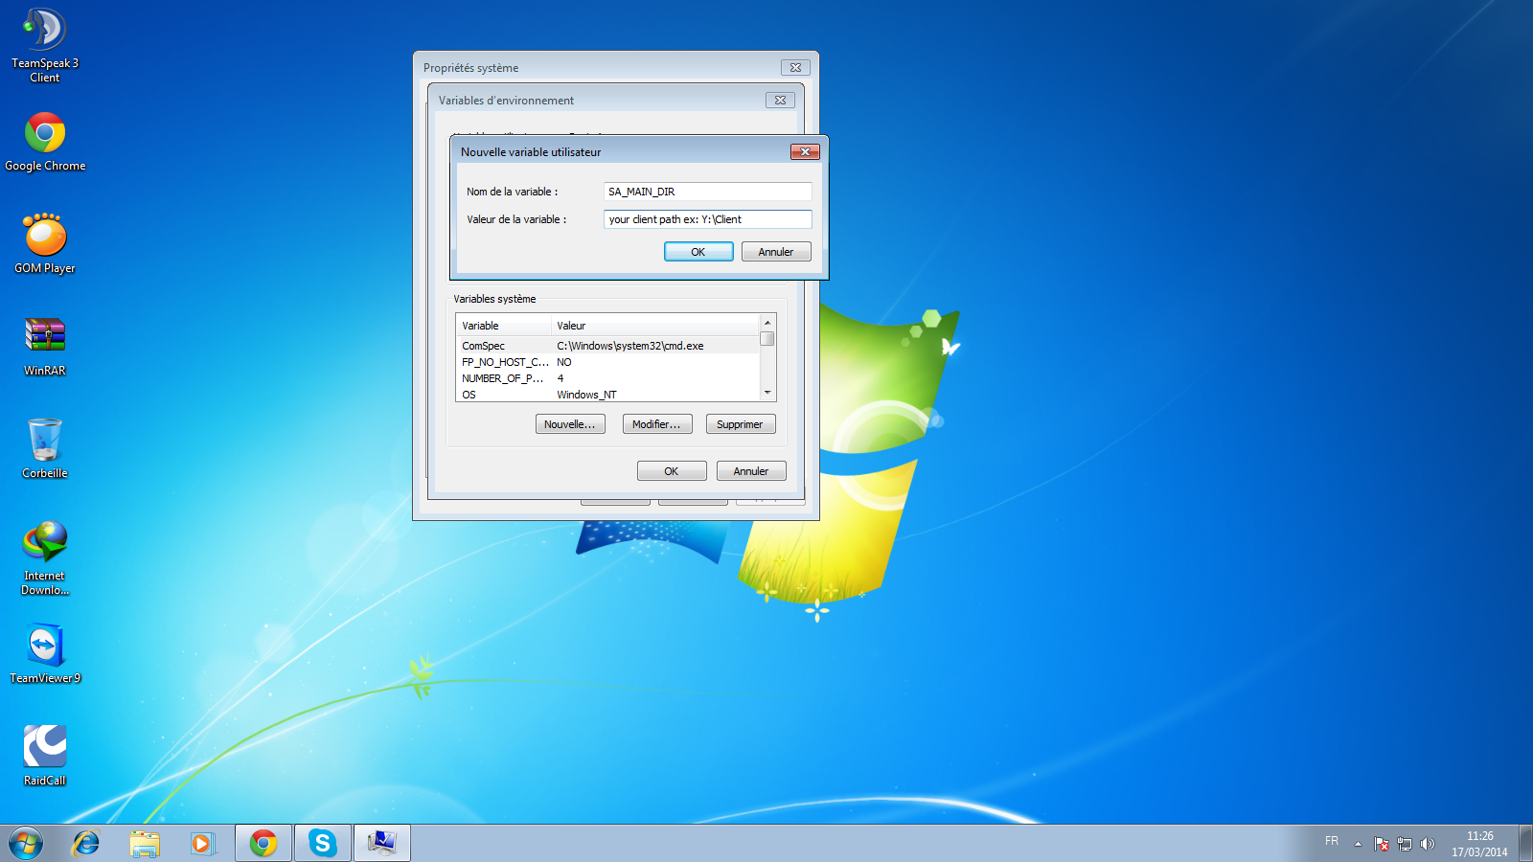Image resolution: width=1533 pixels, height=862 pixels.
Task: Click into the Valeur de la variable field
Action: click(708, 219)
